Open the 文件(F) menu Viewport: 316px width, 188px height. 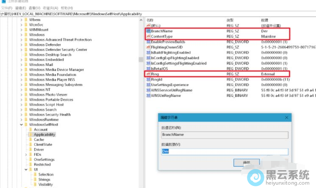point(7,8)
